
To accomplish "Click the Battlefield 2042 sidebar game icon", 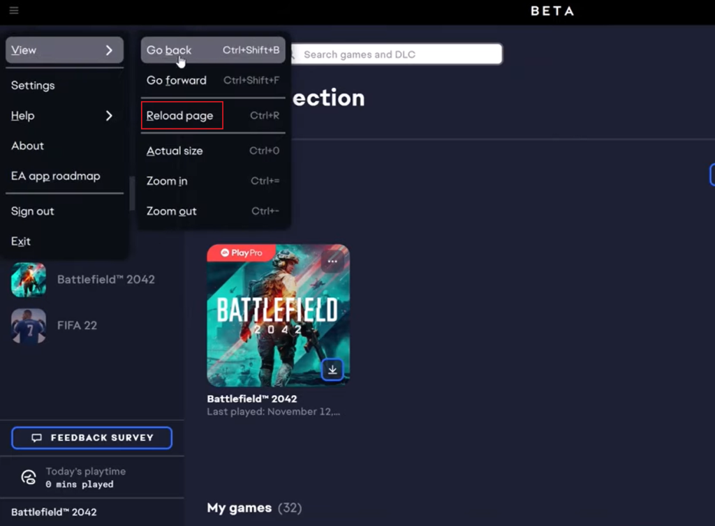I will click(x=28, y=280).
